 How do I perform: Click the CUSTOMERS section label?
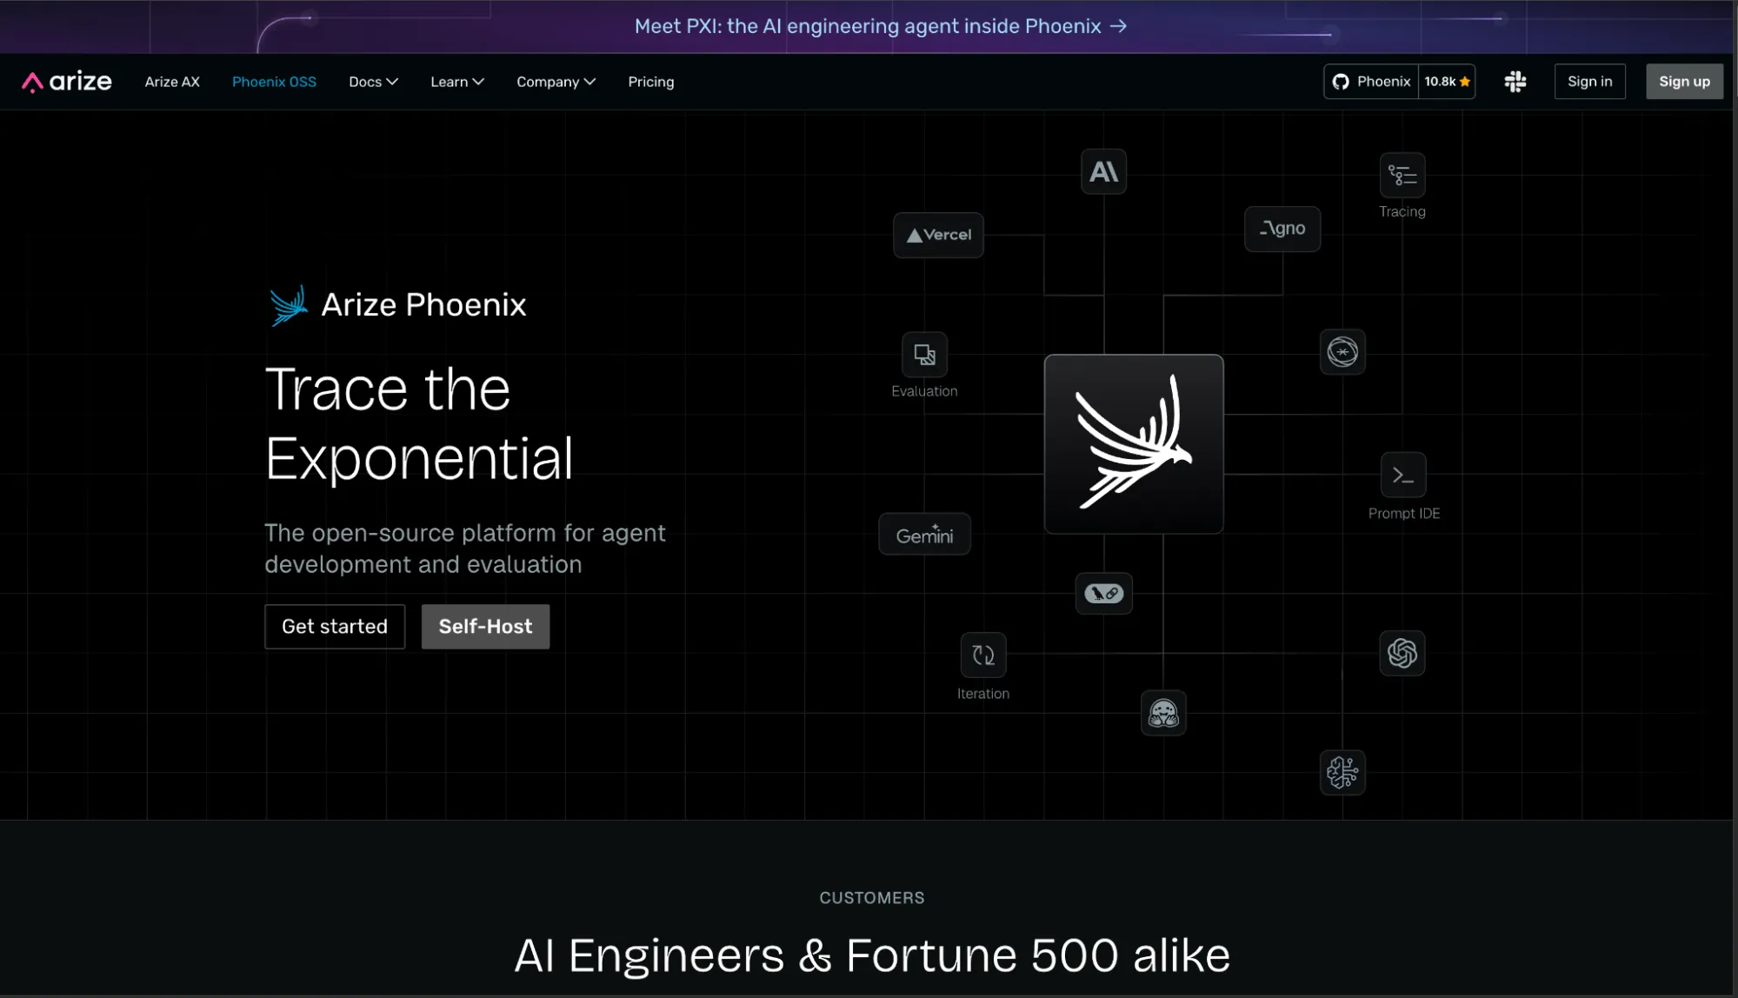tap(872, 898)
